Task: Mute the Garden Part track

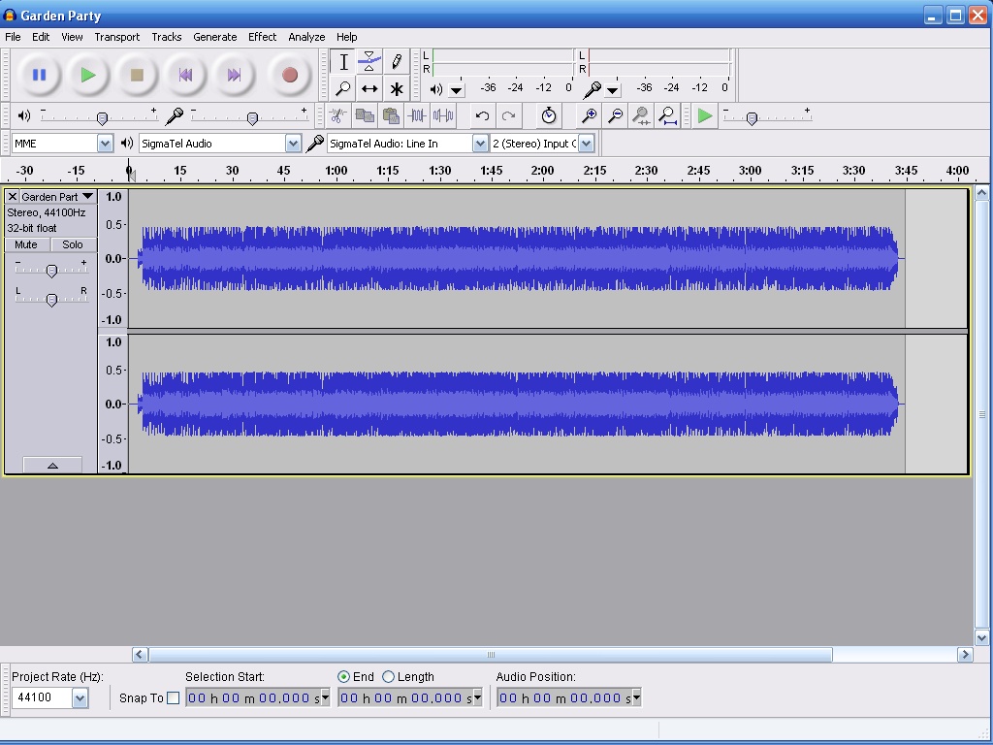Action: point(26,244)
